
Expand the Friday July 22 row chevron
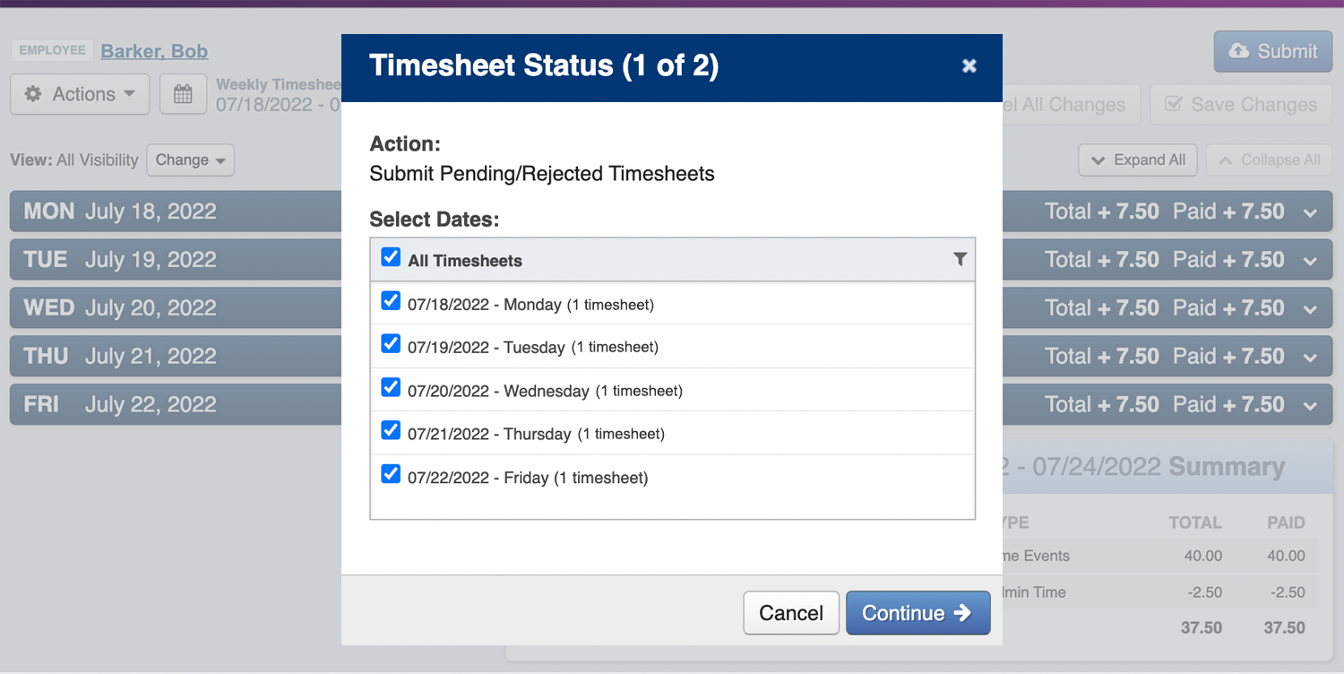click(x=1310, y=405)
